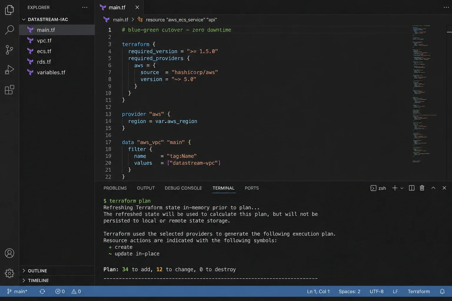Click line number 13 in the gutter

click(108, 114)
